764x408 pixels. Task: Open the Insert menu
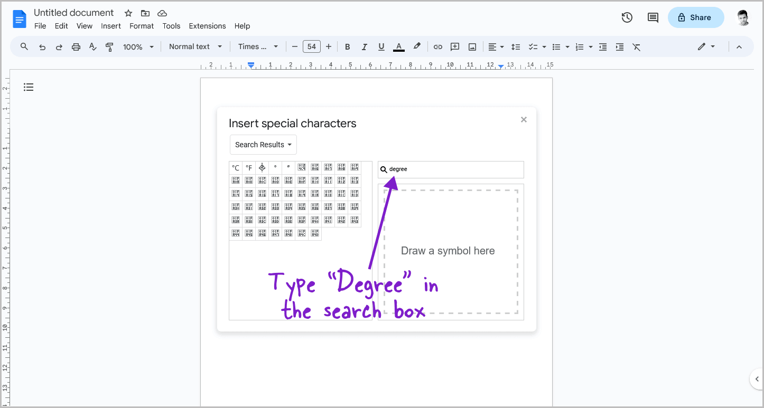click(x=111, y=26)
